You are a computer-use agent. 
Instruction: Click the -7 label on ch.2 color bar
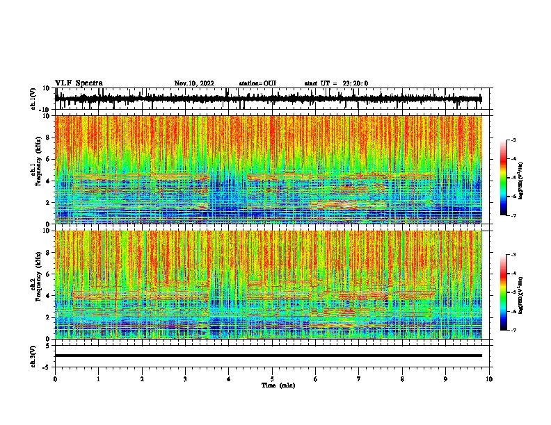(x=513, y=330)
